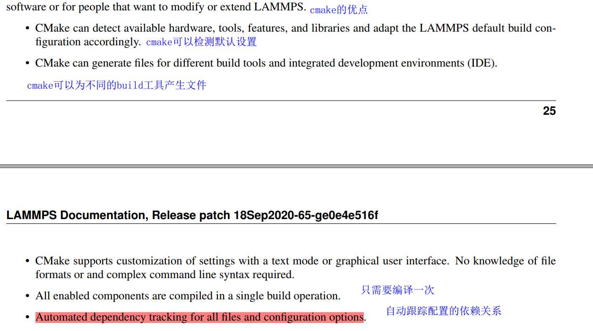The width and height of the screenshot is (593, 331).
Task: Click the bullet marker before "Automated dependency tracking"
Action: click(x=27, y=317)
